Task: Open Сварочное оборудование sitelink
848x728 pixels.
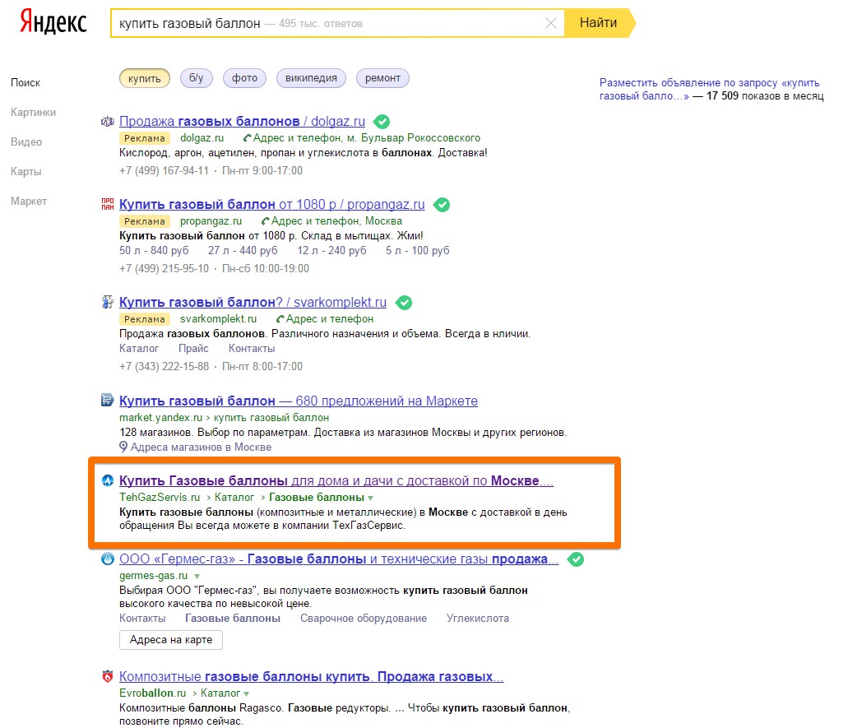Action: (364, 619)
